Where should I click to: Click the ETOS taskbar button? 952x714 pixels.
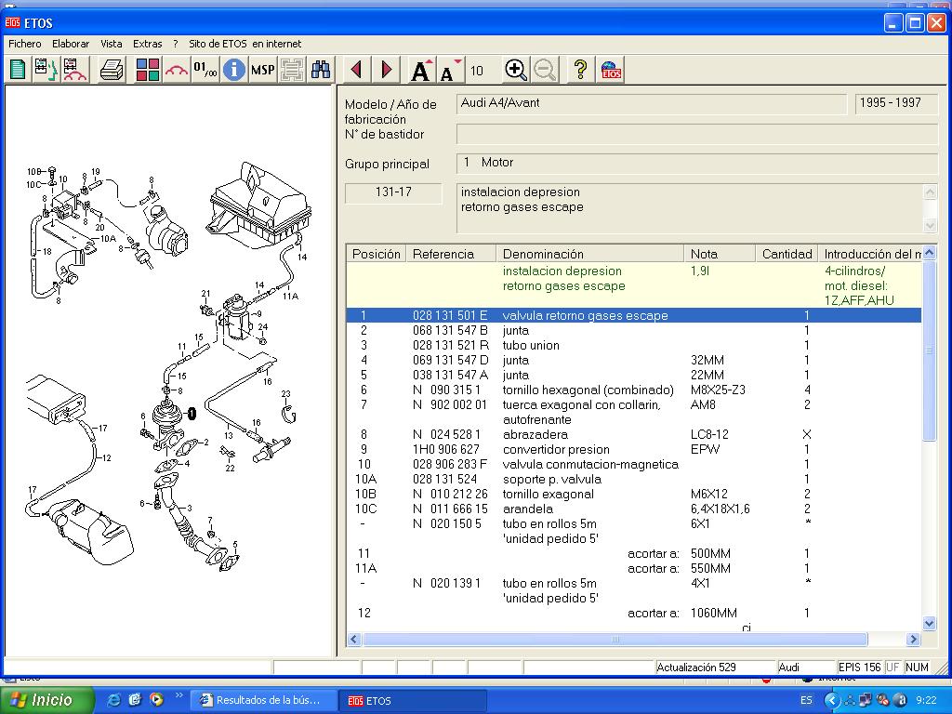click(413, 700)
